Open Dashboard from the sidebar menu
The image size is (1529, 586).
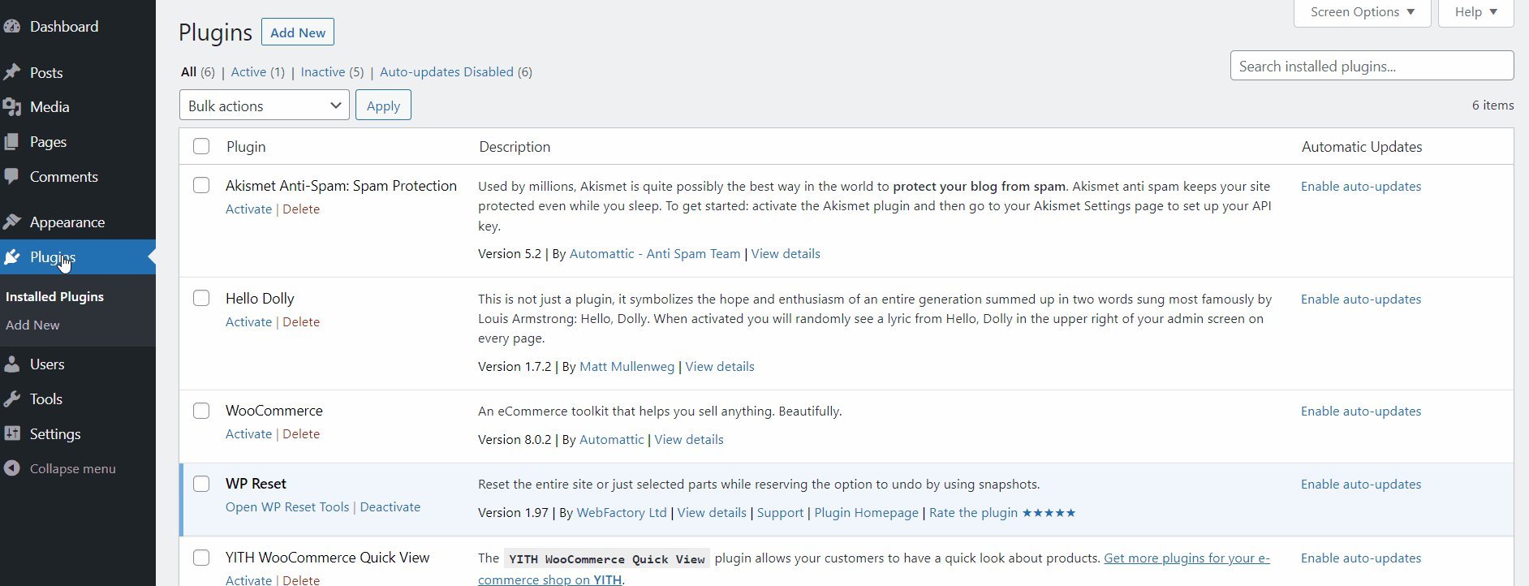[64, 27]
